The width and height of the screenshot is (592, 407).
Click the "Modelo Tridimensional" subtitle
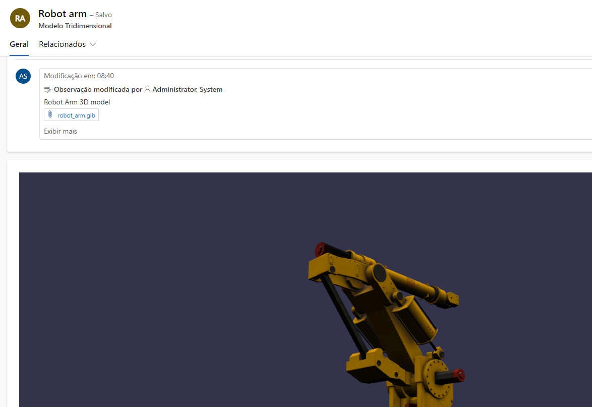(75, 26)
